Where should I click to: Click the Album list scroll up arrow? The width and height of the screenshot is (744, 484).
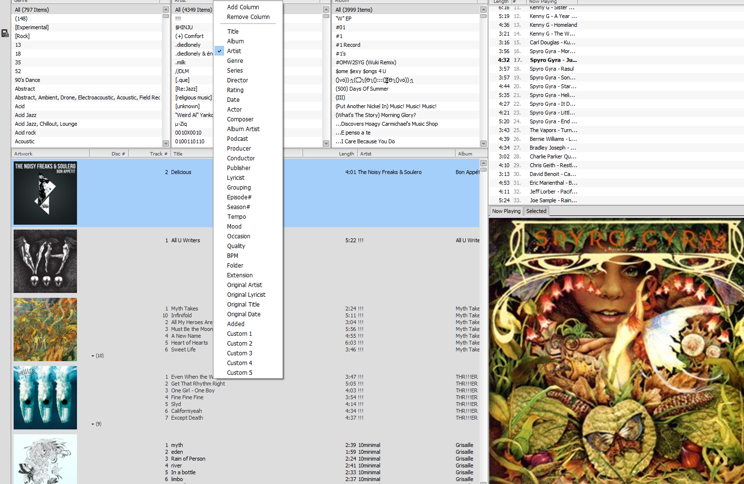click(x=483, y=10)
